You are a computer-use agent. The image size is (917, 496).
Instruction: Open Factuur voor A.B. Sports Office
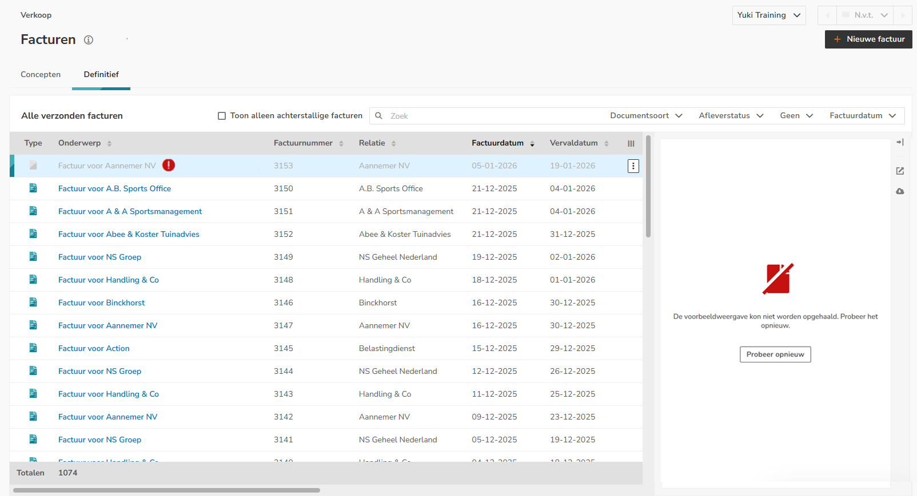click(114, 189)
